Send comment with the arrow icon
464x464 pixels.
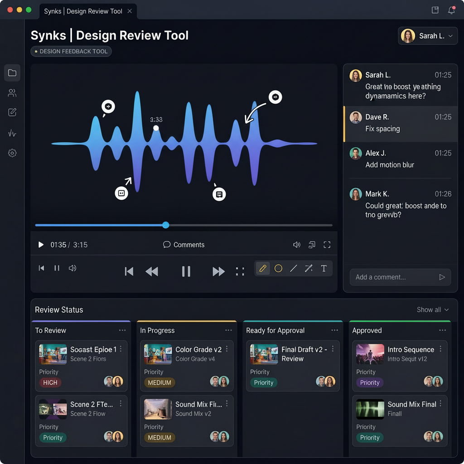pyautogui.click(x=442, y=277)
